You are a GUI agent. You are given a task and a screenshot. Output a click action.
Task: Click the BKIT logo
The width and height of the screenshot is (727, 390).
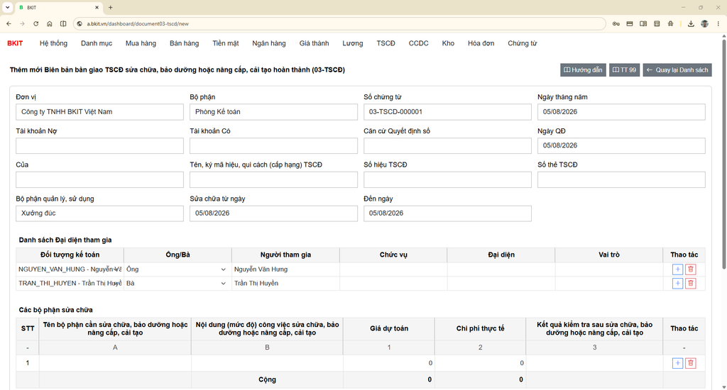[x=15, y=43]
